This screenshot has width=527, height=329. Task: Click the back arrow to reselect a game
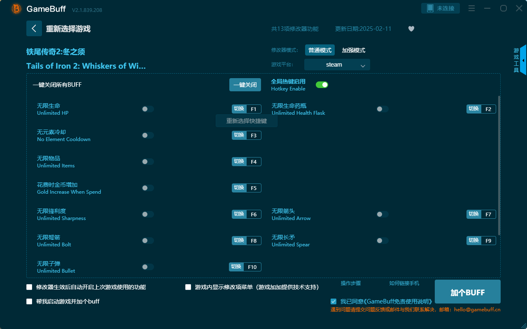(34, 28)
